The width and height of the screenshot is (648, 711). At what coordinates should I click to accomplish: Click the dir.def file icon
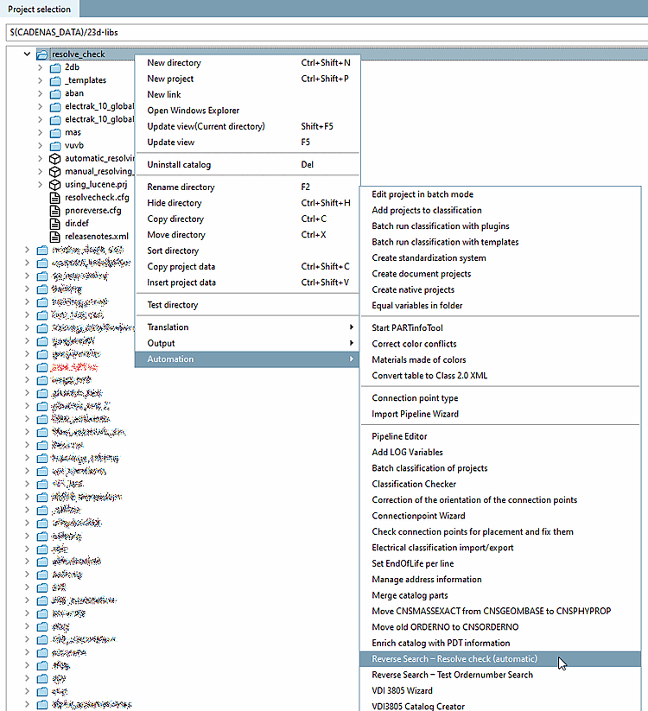pyautogui.click(x=55, y=224)
